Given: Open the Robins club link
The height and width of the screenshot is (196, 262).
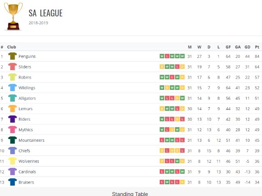Looking at the screenshot, I should click(x=25, y=77).
